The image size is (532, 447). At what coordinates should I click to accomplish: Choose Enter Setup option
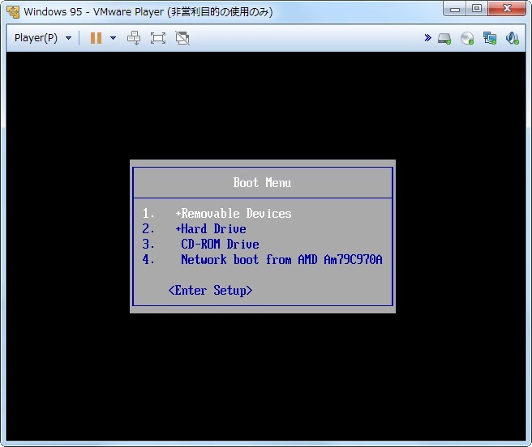[x=210, y=291]
